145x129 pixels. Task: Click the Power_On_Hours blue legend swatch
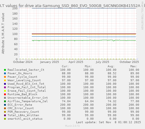(x=5, y=73)
